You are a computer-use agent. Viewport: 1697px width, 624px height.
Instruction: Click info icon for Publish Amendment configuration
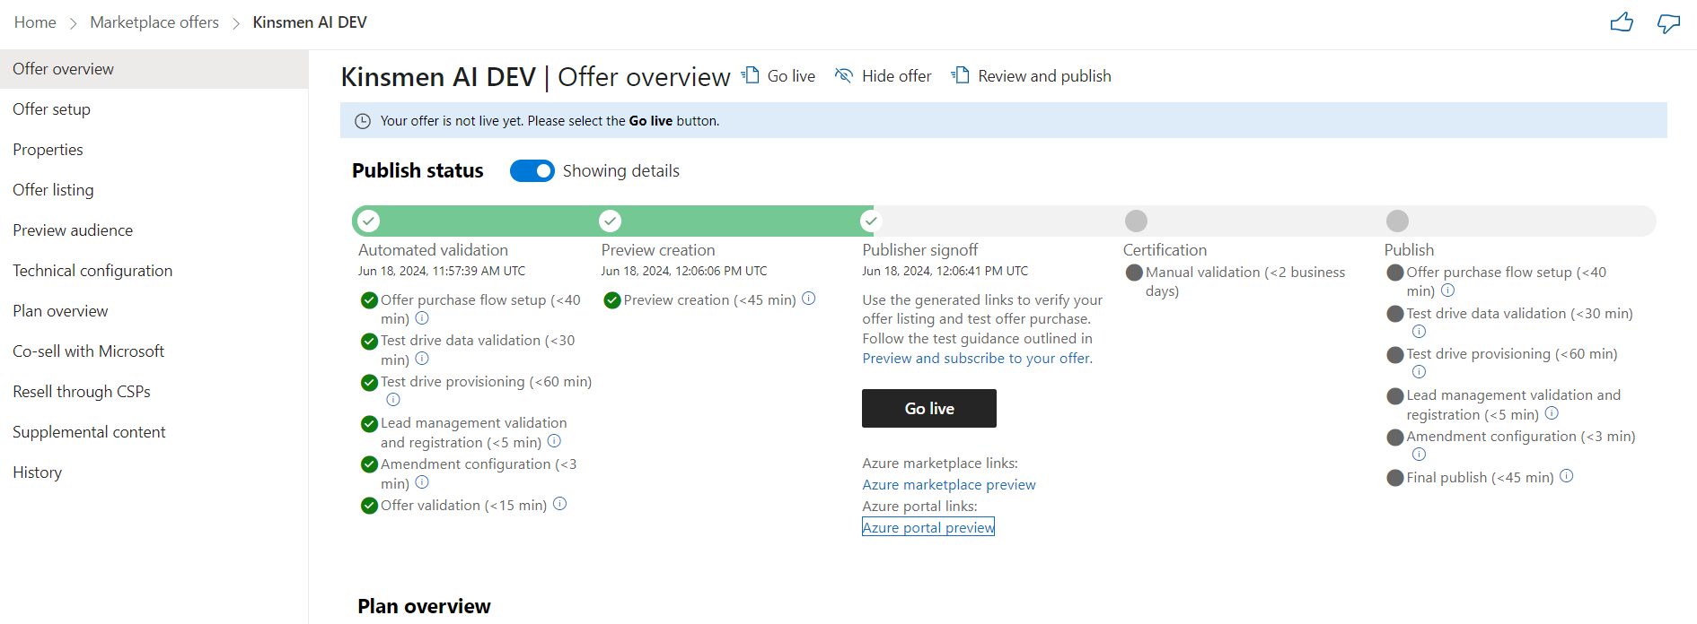1419,455
